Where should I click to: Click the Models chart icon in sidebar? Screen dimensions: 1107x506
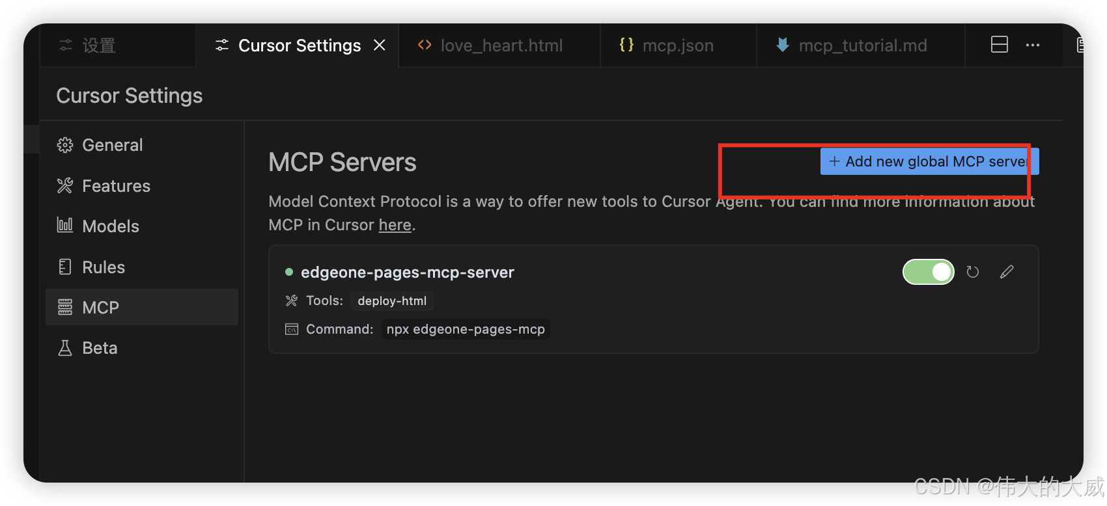[x=65, y=226]
